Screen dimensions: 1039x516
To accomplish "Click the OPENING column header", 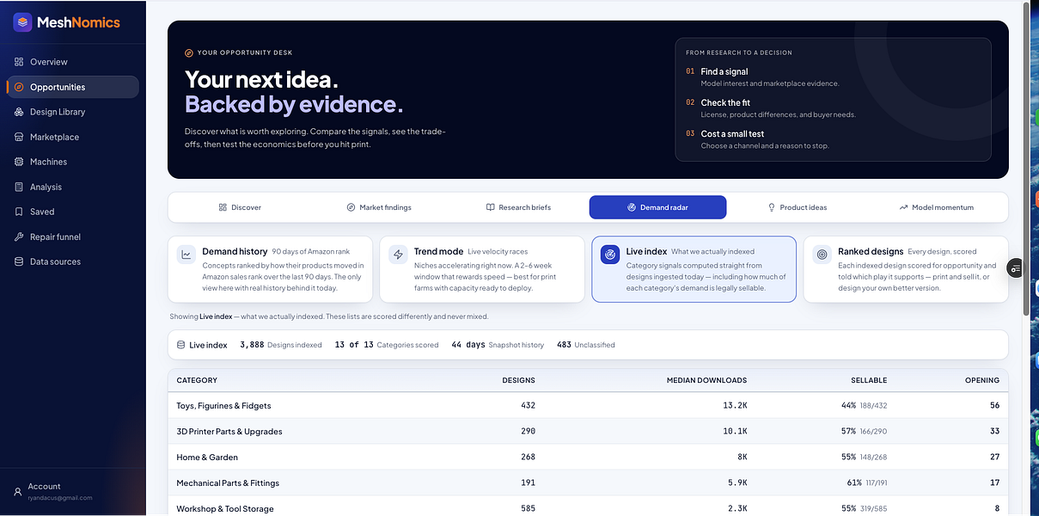I will point(982,380).
